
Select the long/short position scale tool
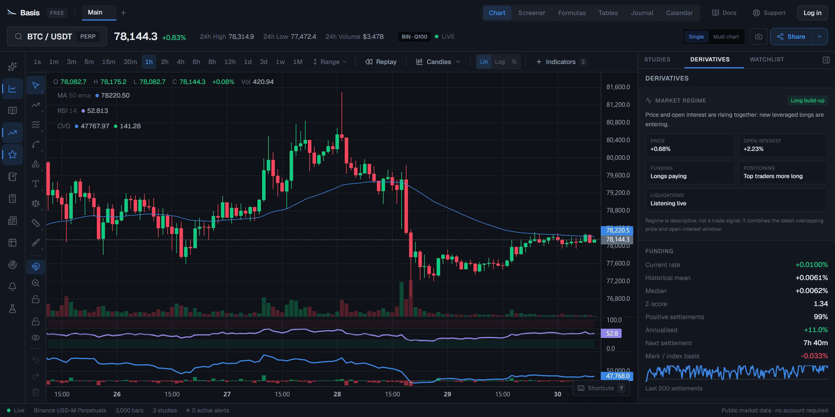point(36,203)
